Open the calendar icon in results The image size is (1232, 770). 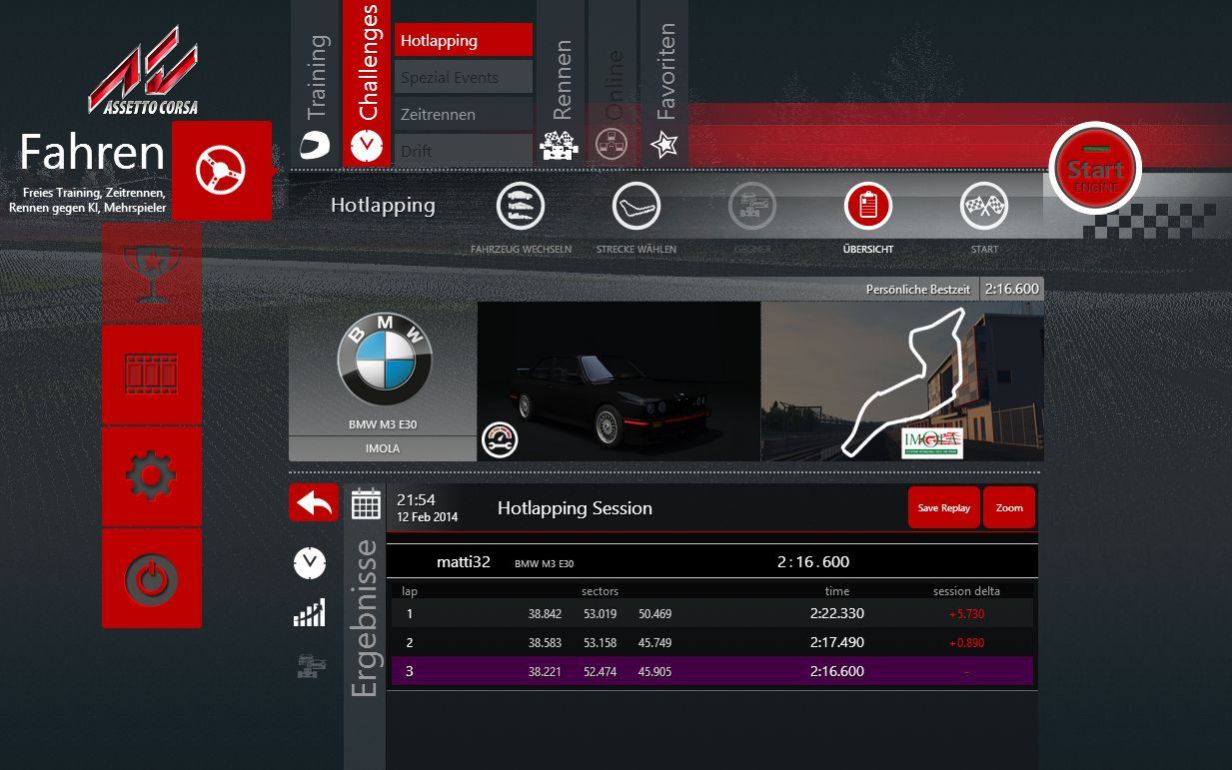pyautogui.click(x=366, y=504)
